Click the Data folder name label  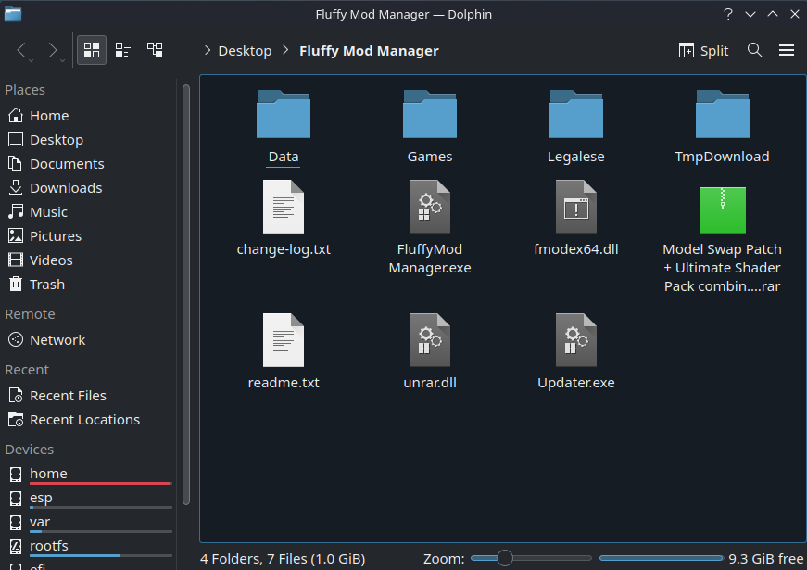pos(284,157)
